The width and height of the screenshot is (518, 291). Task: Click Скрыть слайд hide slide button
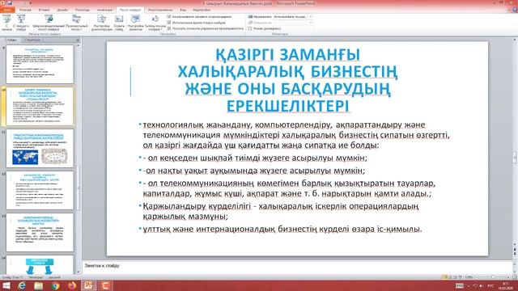pyautogui.click(x=119, y=23)
